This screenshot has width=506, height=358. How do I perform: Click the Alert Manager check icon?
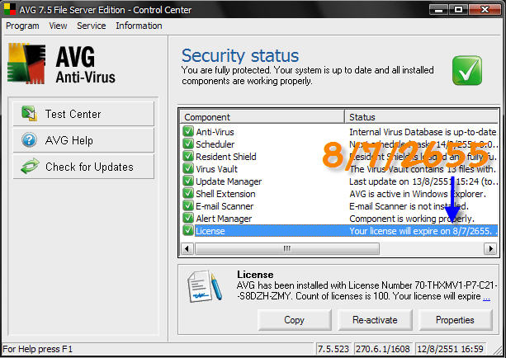click(x=188, y=218)
